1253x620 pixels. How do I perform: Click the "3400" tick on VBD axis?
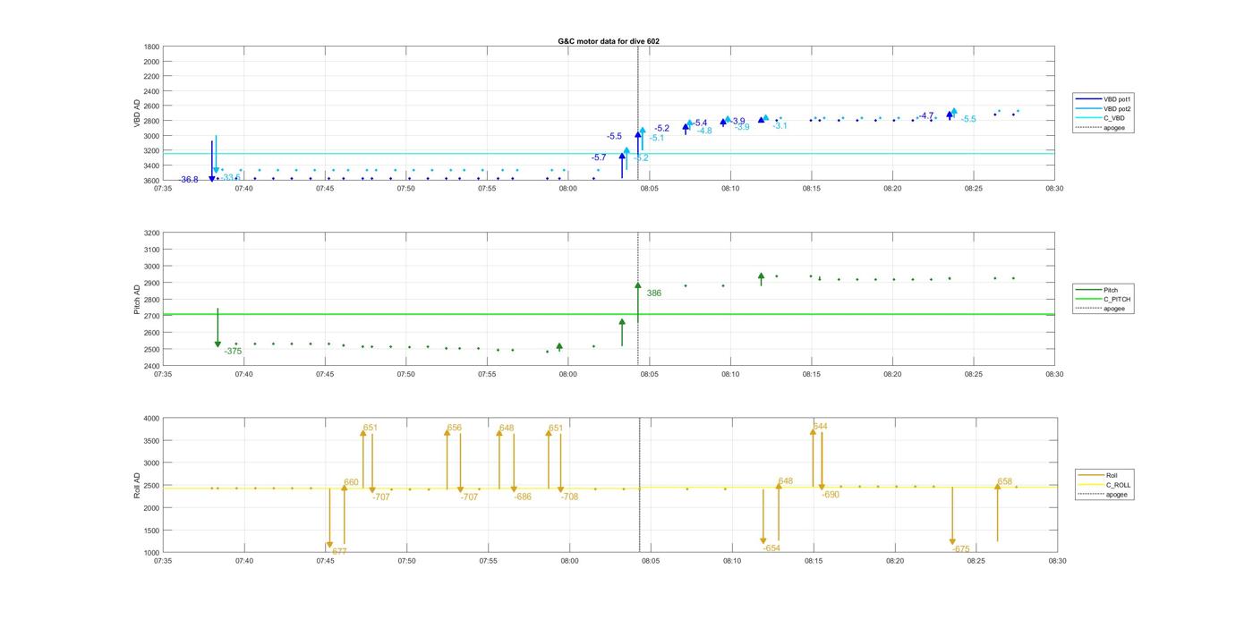tap(151, 166)
